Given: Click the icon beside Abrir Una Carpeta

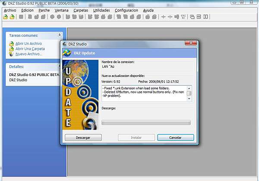Looking at the screenshot, I should (11, 49).
